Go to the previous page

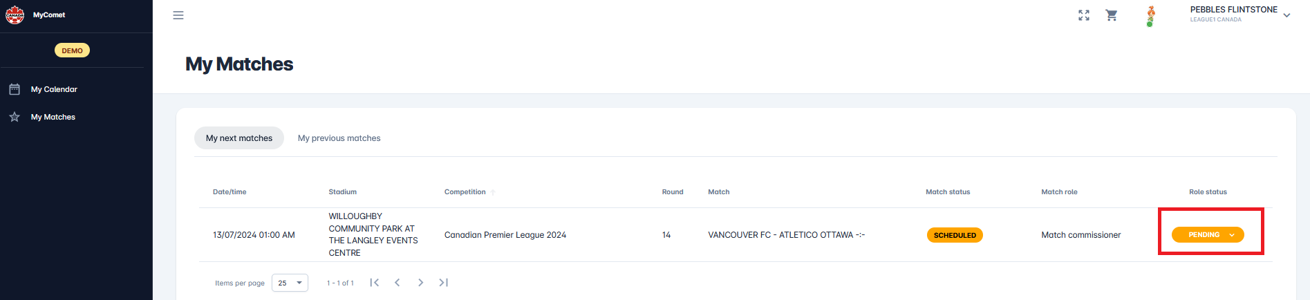point(397,282)
